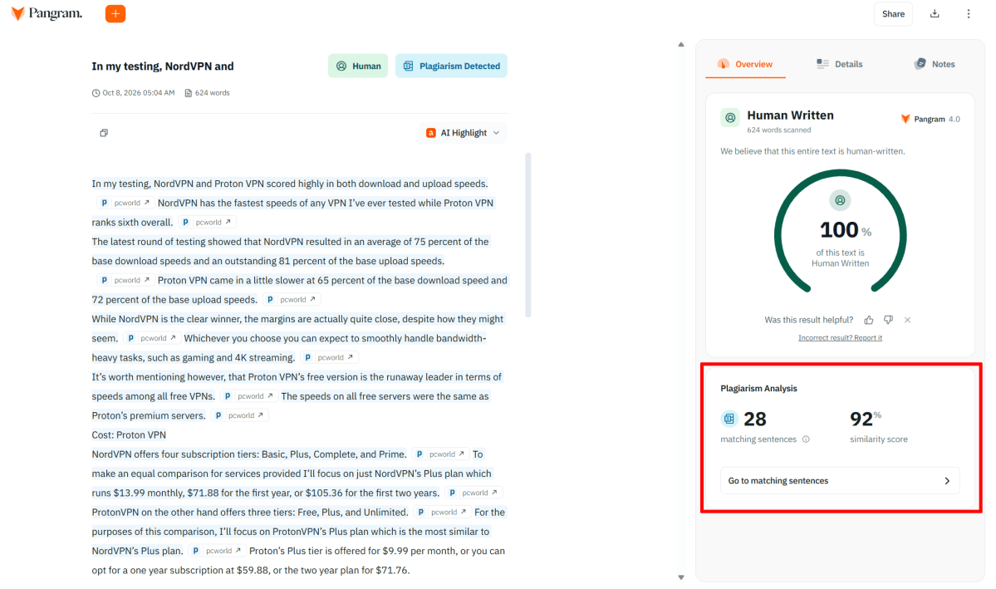Screen dimensions: 996x589
Task: Click the Pangram 4.0 model label
Action: coord(930,119)
